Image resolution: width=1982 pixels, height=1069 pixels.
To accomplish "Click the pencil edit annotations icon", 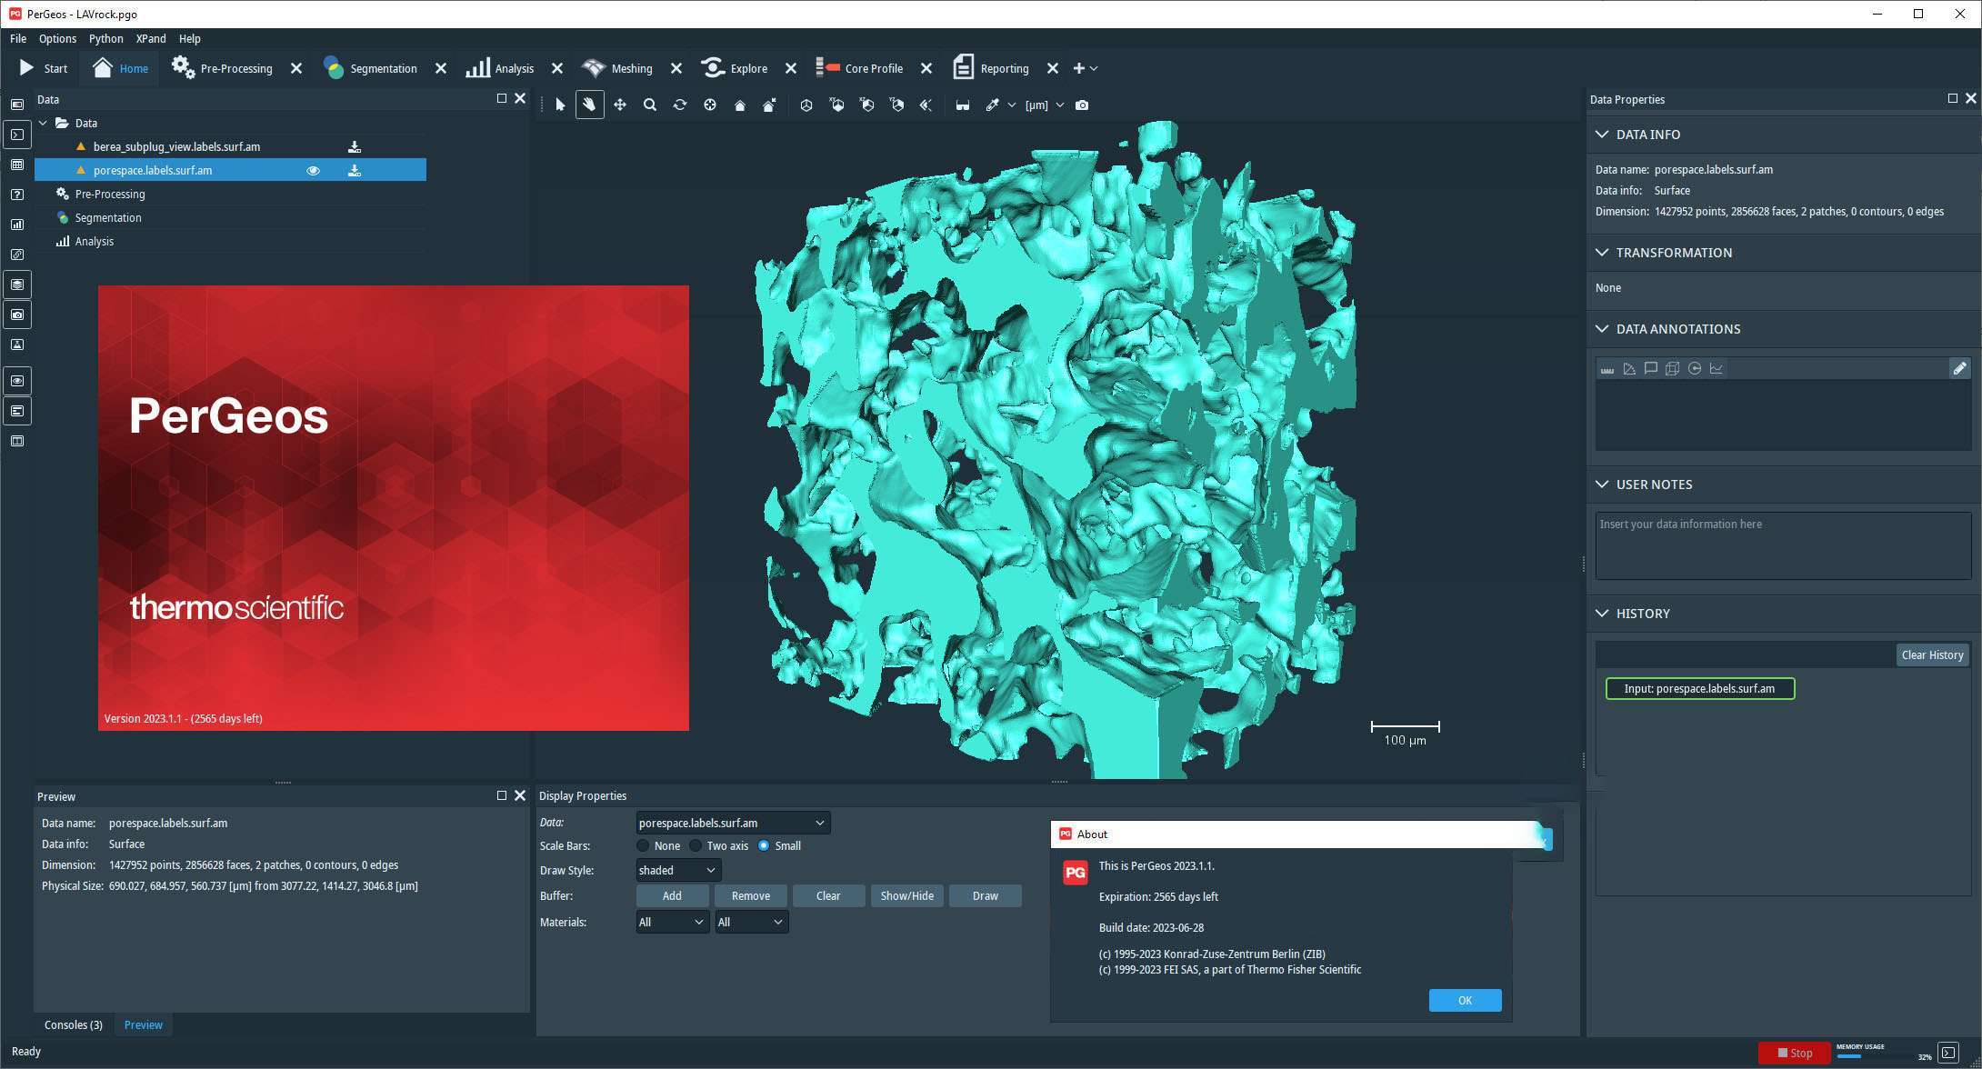I will tap(1959, 368).
